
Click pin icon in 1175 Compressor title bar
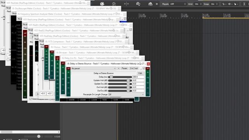tap(118, 41)
